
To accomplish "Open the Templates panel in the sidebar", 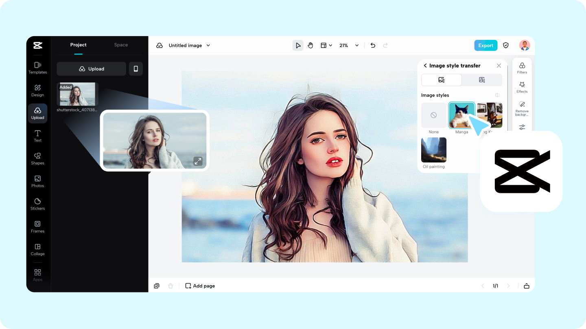I will pyautogui.click(x=37, y=67).
